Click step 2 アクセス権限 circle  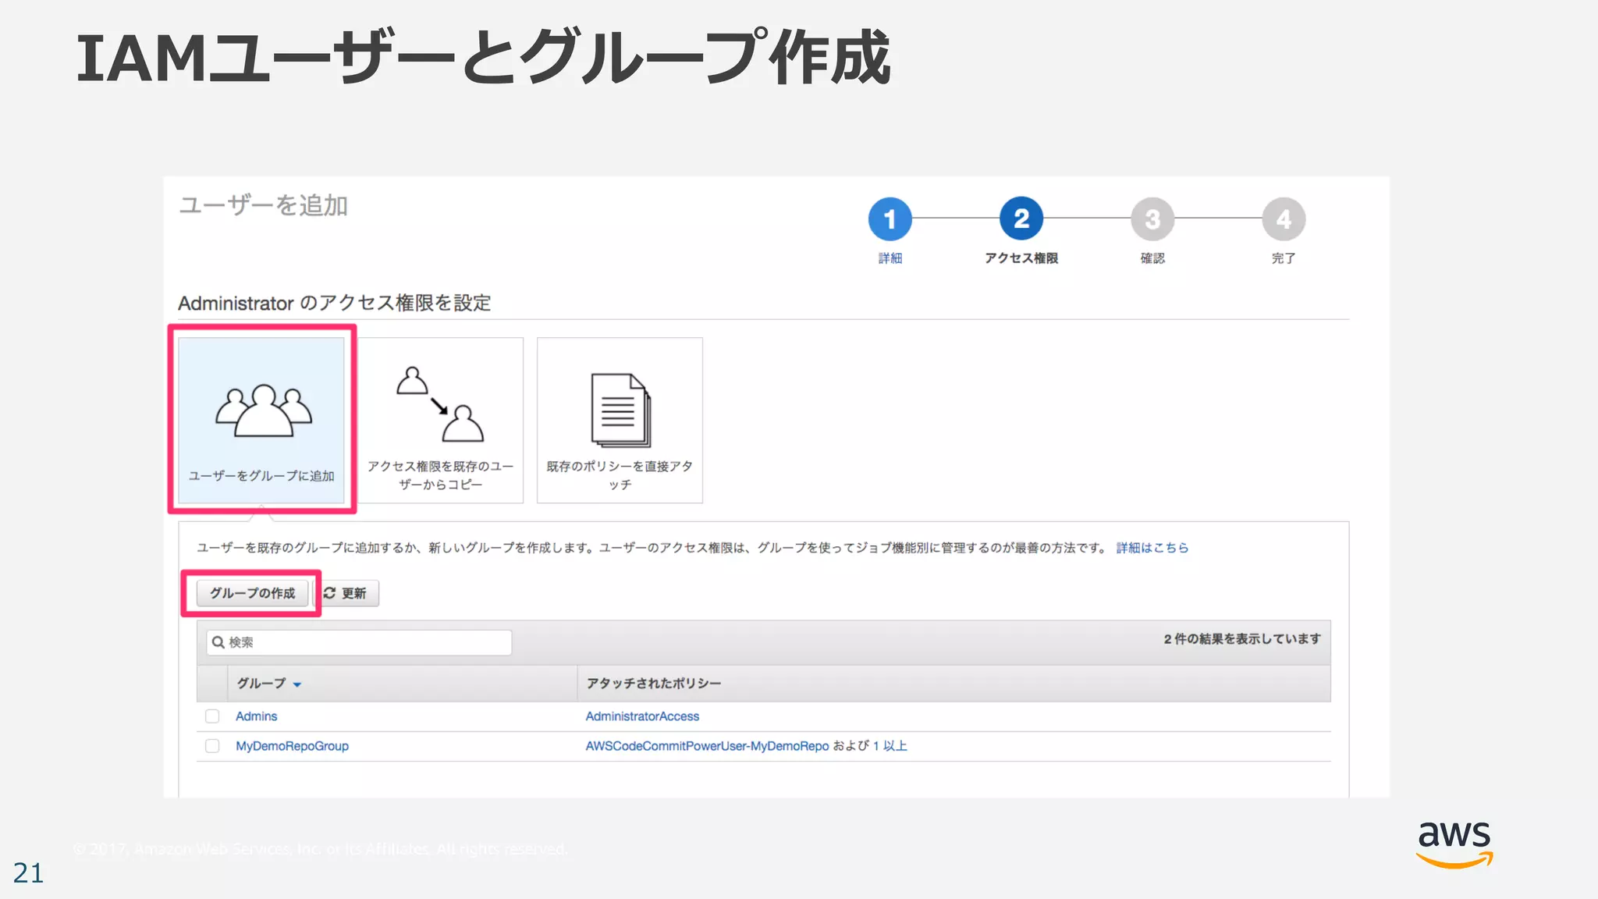tap(1021, 219)
